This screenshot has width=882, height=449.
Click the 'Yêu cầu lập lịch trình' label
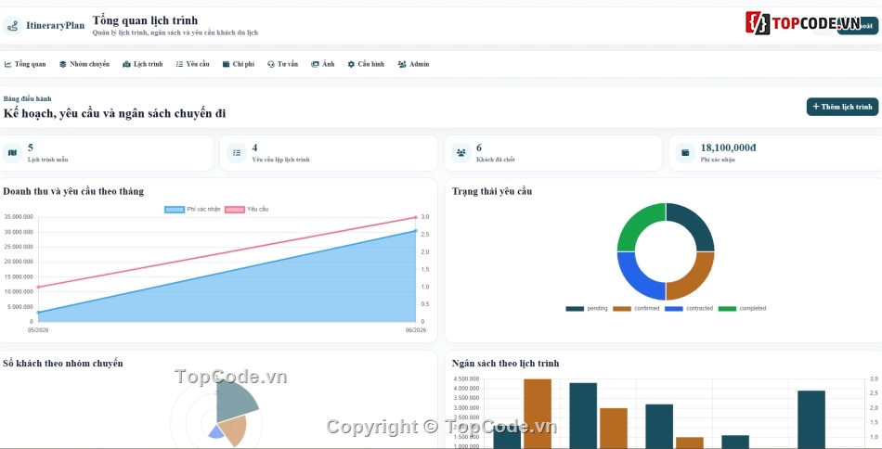pos(280,160)
